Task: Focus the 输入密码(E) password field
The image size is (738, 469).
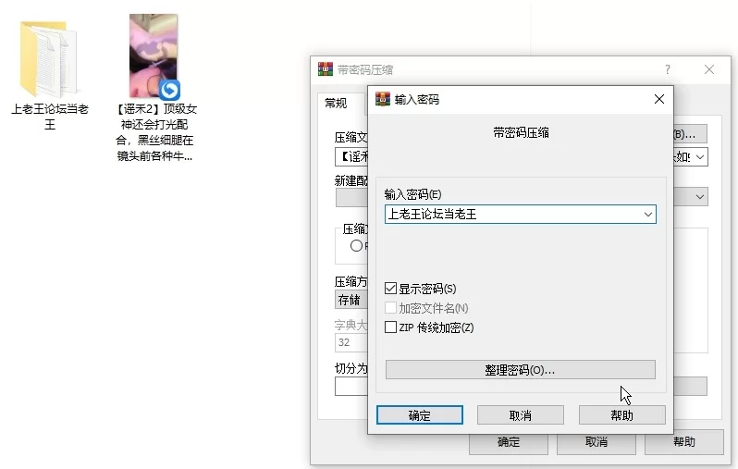Action: pos(521,215)
